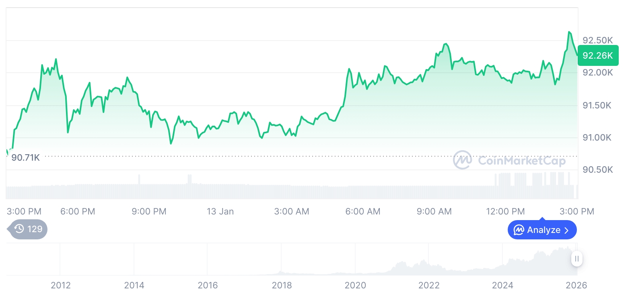This screenshot has width=630, height=294.
Task: Click the 91.00K price axis label
Action: click(597, 138)
